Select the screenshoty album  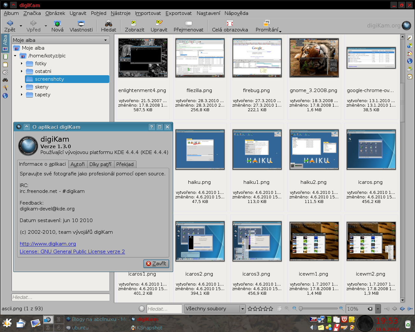(x=67, y=79)
